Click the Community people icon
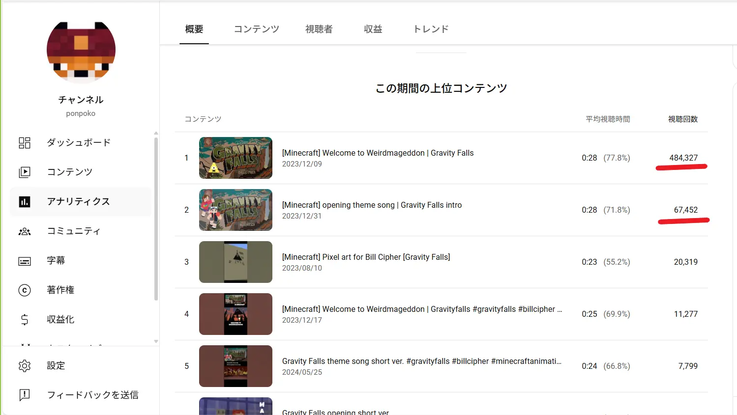The height and width of the screenshot is (415, 737). (25, 231)
